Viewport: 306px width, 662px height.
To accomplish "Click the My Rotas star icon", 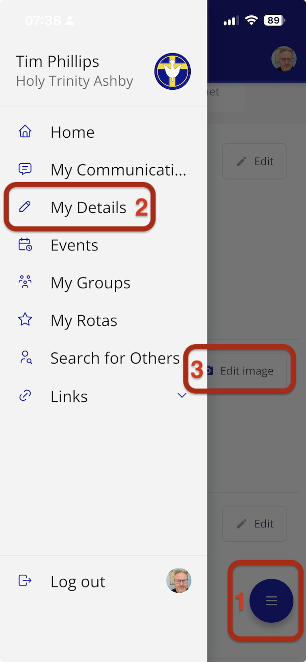I will tap(25, 320).
